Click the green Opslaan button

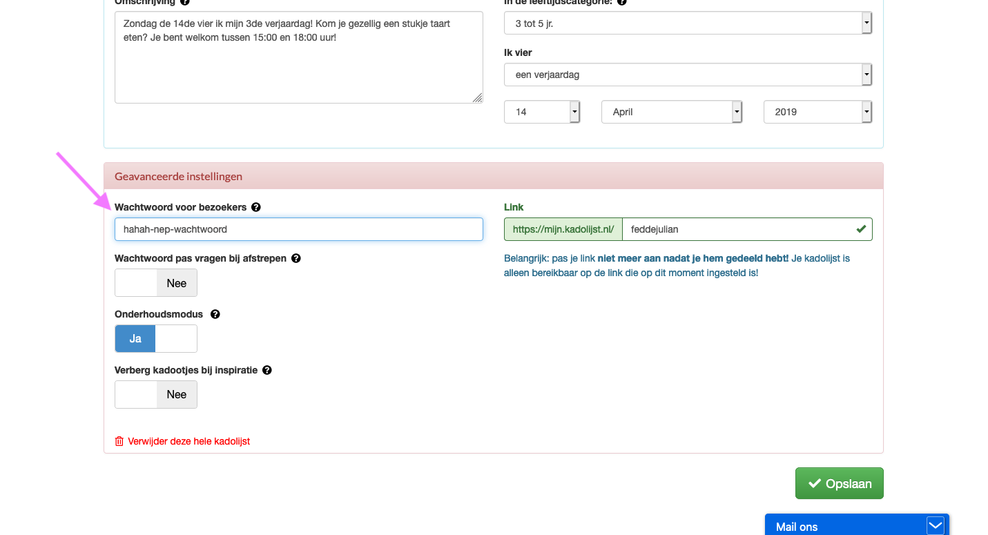click(x=839, y=483)
